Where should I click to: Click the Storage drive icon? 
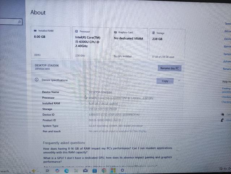[x=154, y=33]
